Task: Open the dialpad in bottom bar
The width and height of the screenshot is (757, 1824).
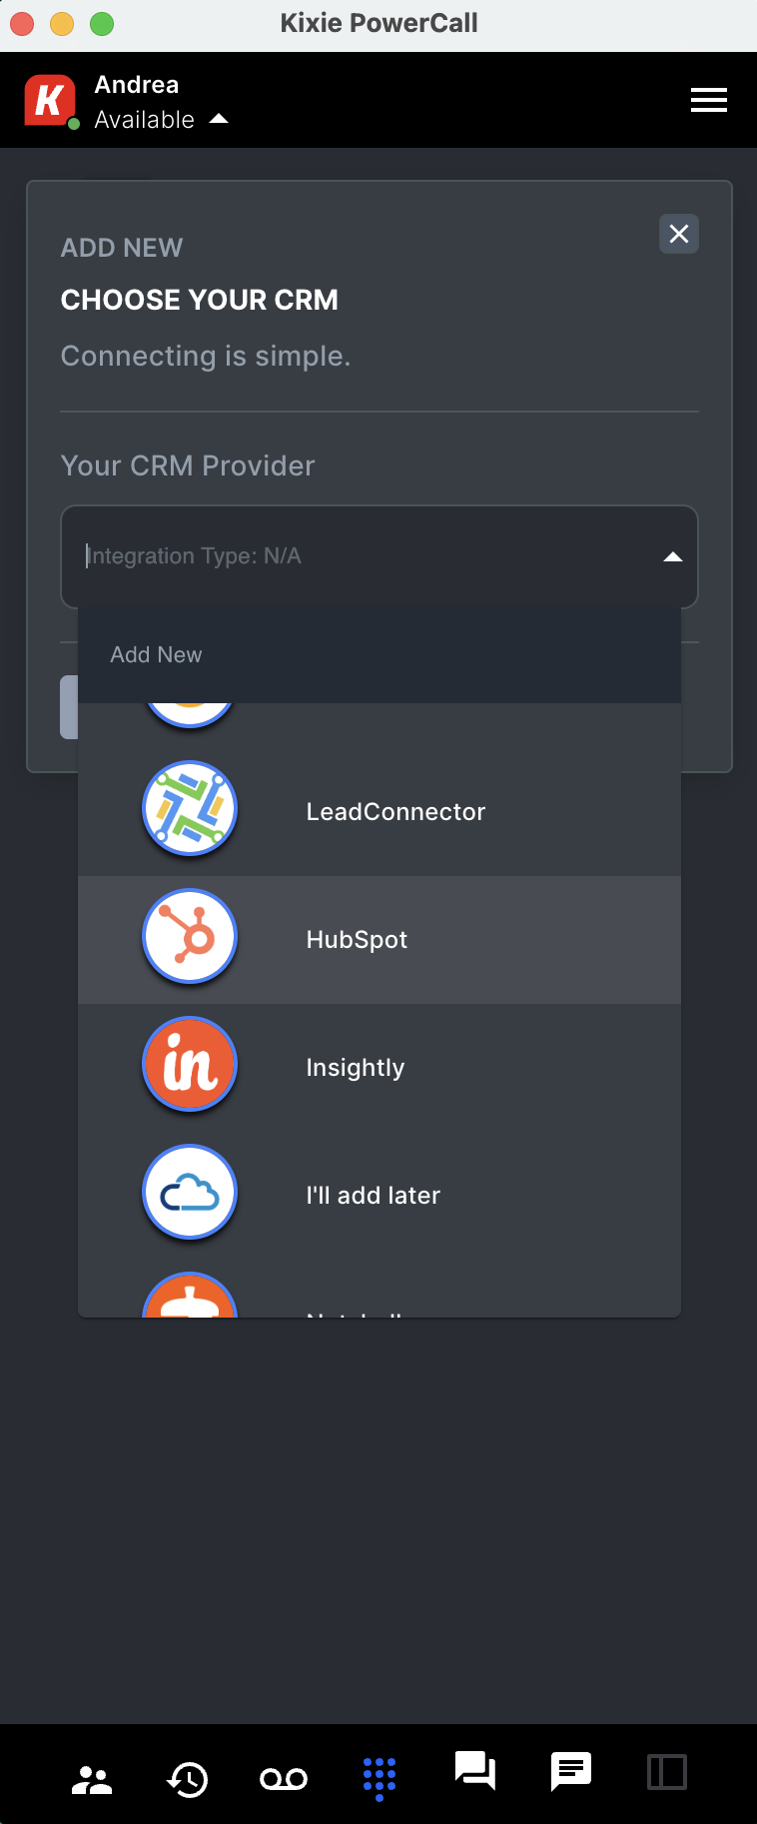Action: click(x=379, y=1779)
